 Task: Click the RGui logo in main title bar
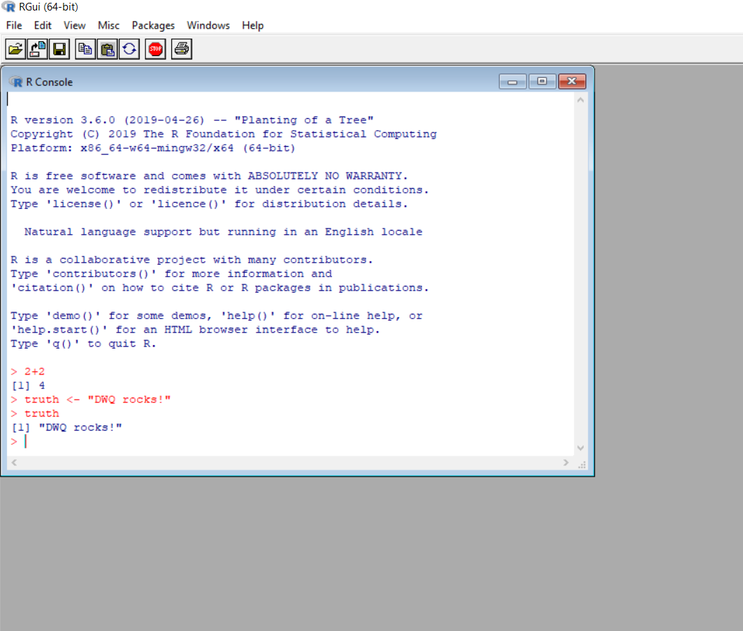click(x=8, y=6)
